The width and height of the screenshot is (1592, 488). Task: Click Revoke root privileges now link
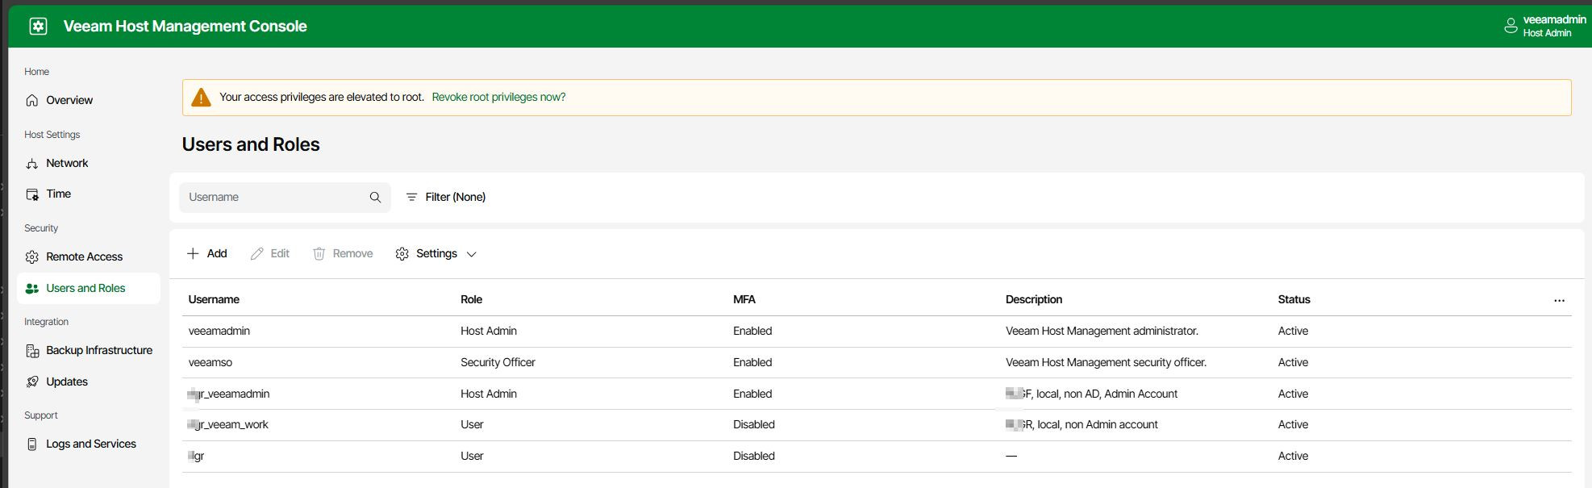pos(498,97)
